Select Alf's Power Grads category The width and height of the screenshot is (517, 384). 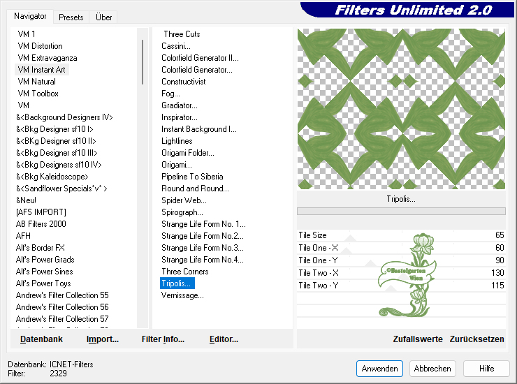(x=45, y=260)
